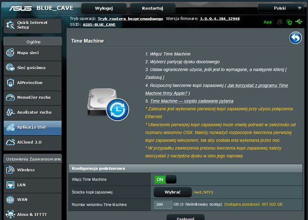Screen dimensions: 308x220
Task: Click the Time Machine hard drive image
Action: [108, 104]
